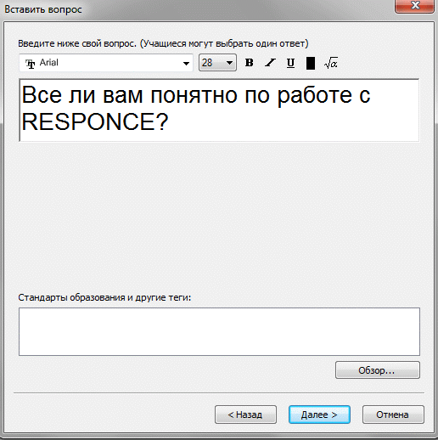The width and height of the screenshot is (438, 440).
Task: Click the education standards tags field
Action: (219, 331)
